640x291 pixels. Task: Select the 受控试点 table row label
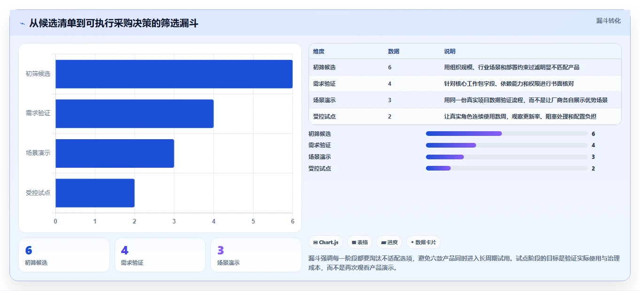324,117
